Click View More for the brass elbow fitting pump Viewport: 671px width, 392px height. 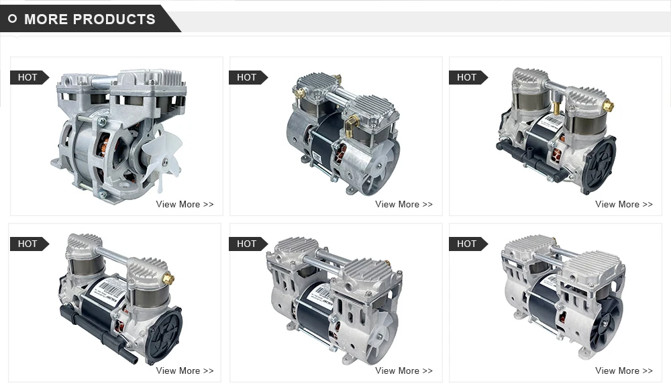coord(404,205)
